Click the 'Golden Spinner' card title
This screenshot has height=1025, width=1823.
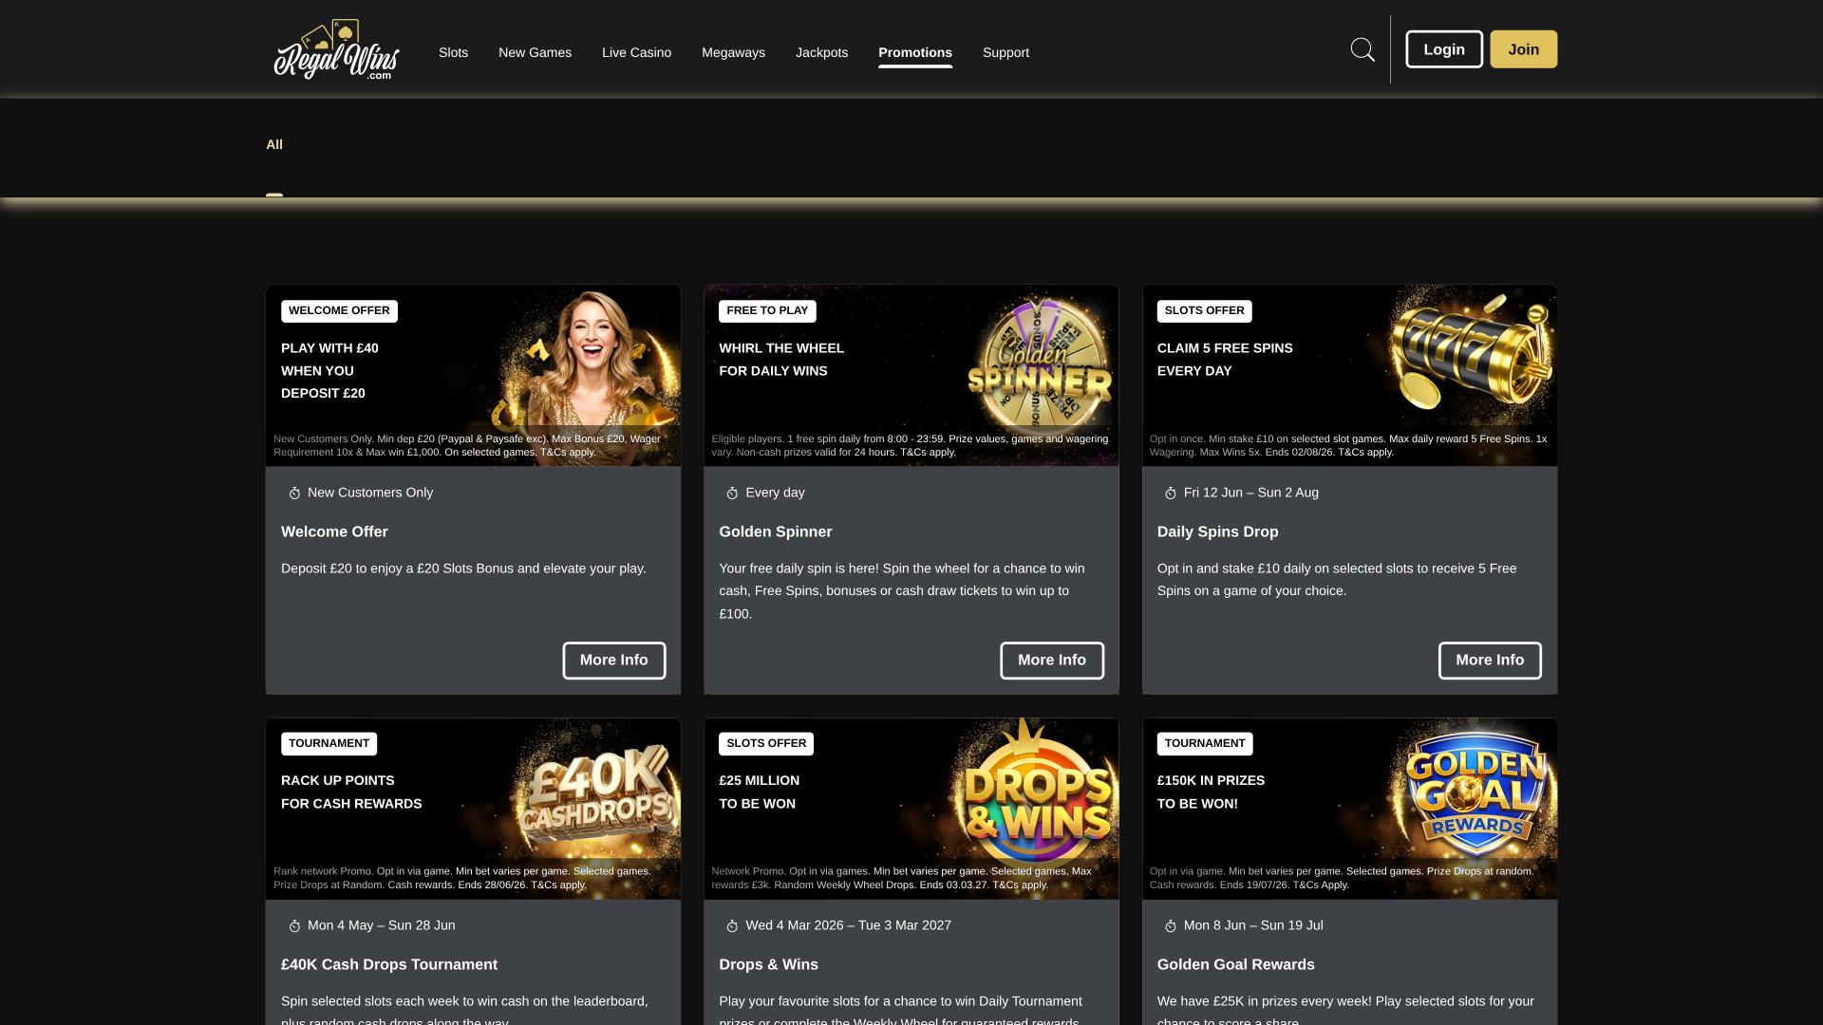[x=775, y=532]
